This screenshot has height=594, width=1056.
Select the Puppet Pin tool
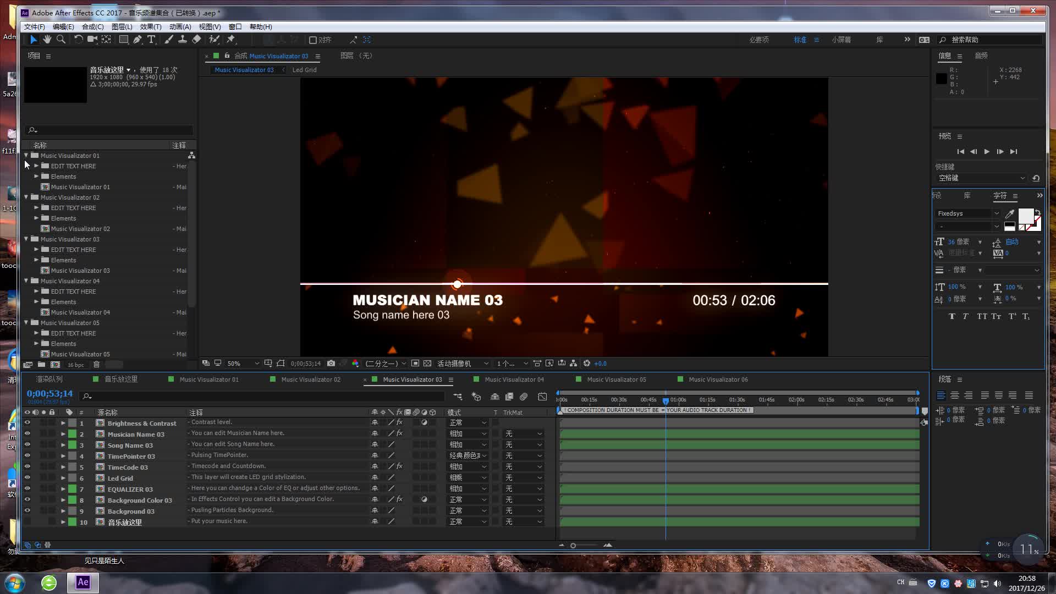[x=231, y=40]
